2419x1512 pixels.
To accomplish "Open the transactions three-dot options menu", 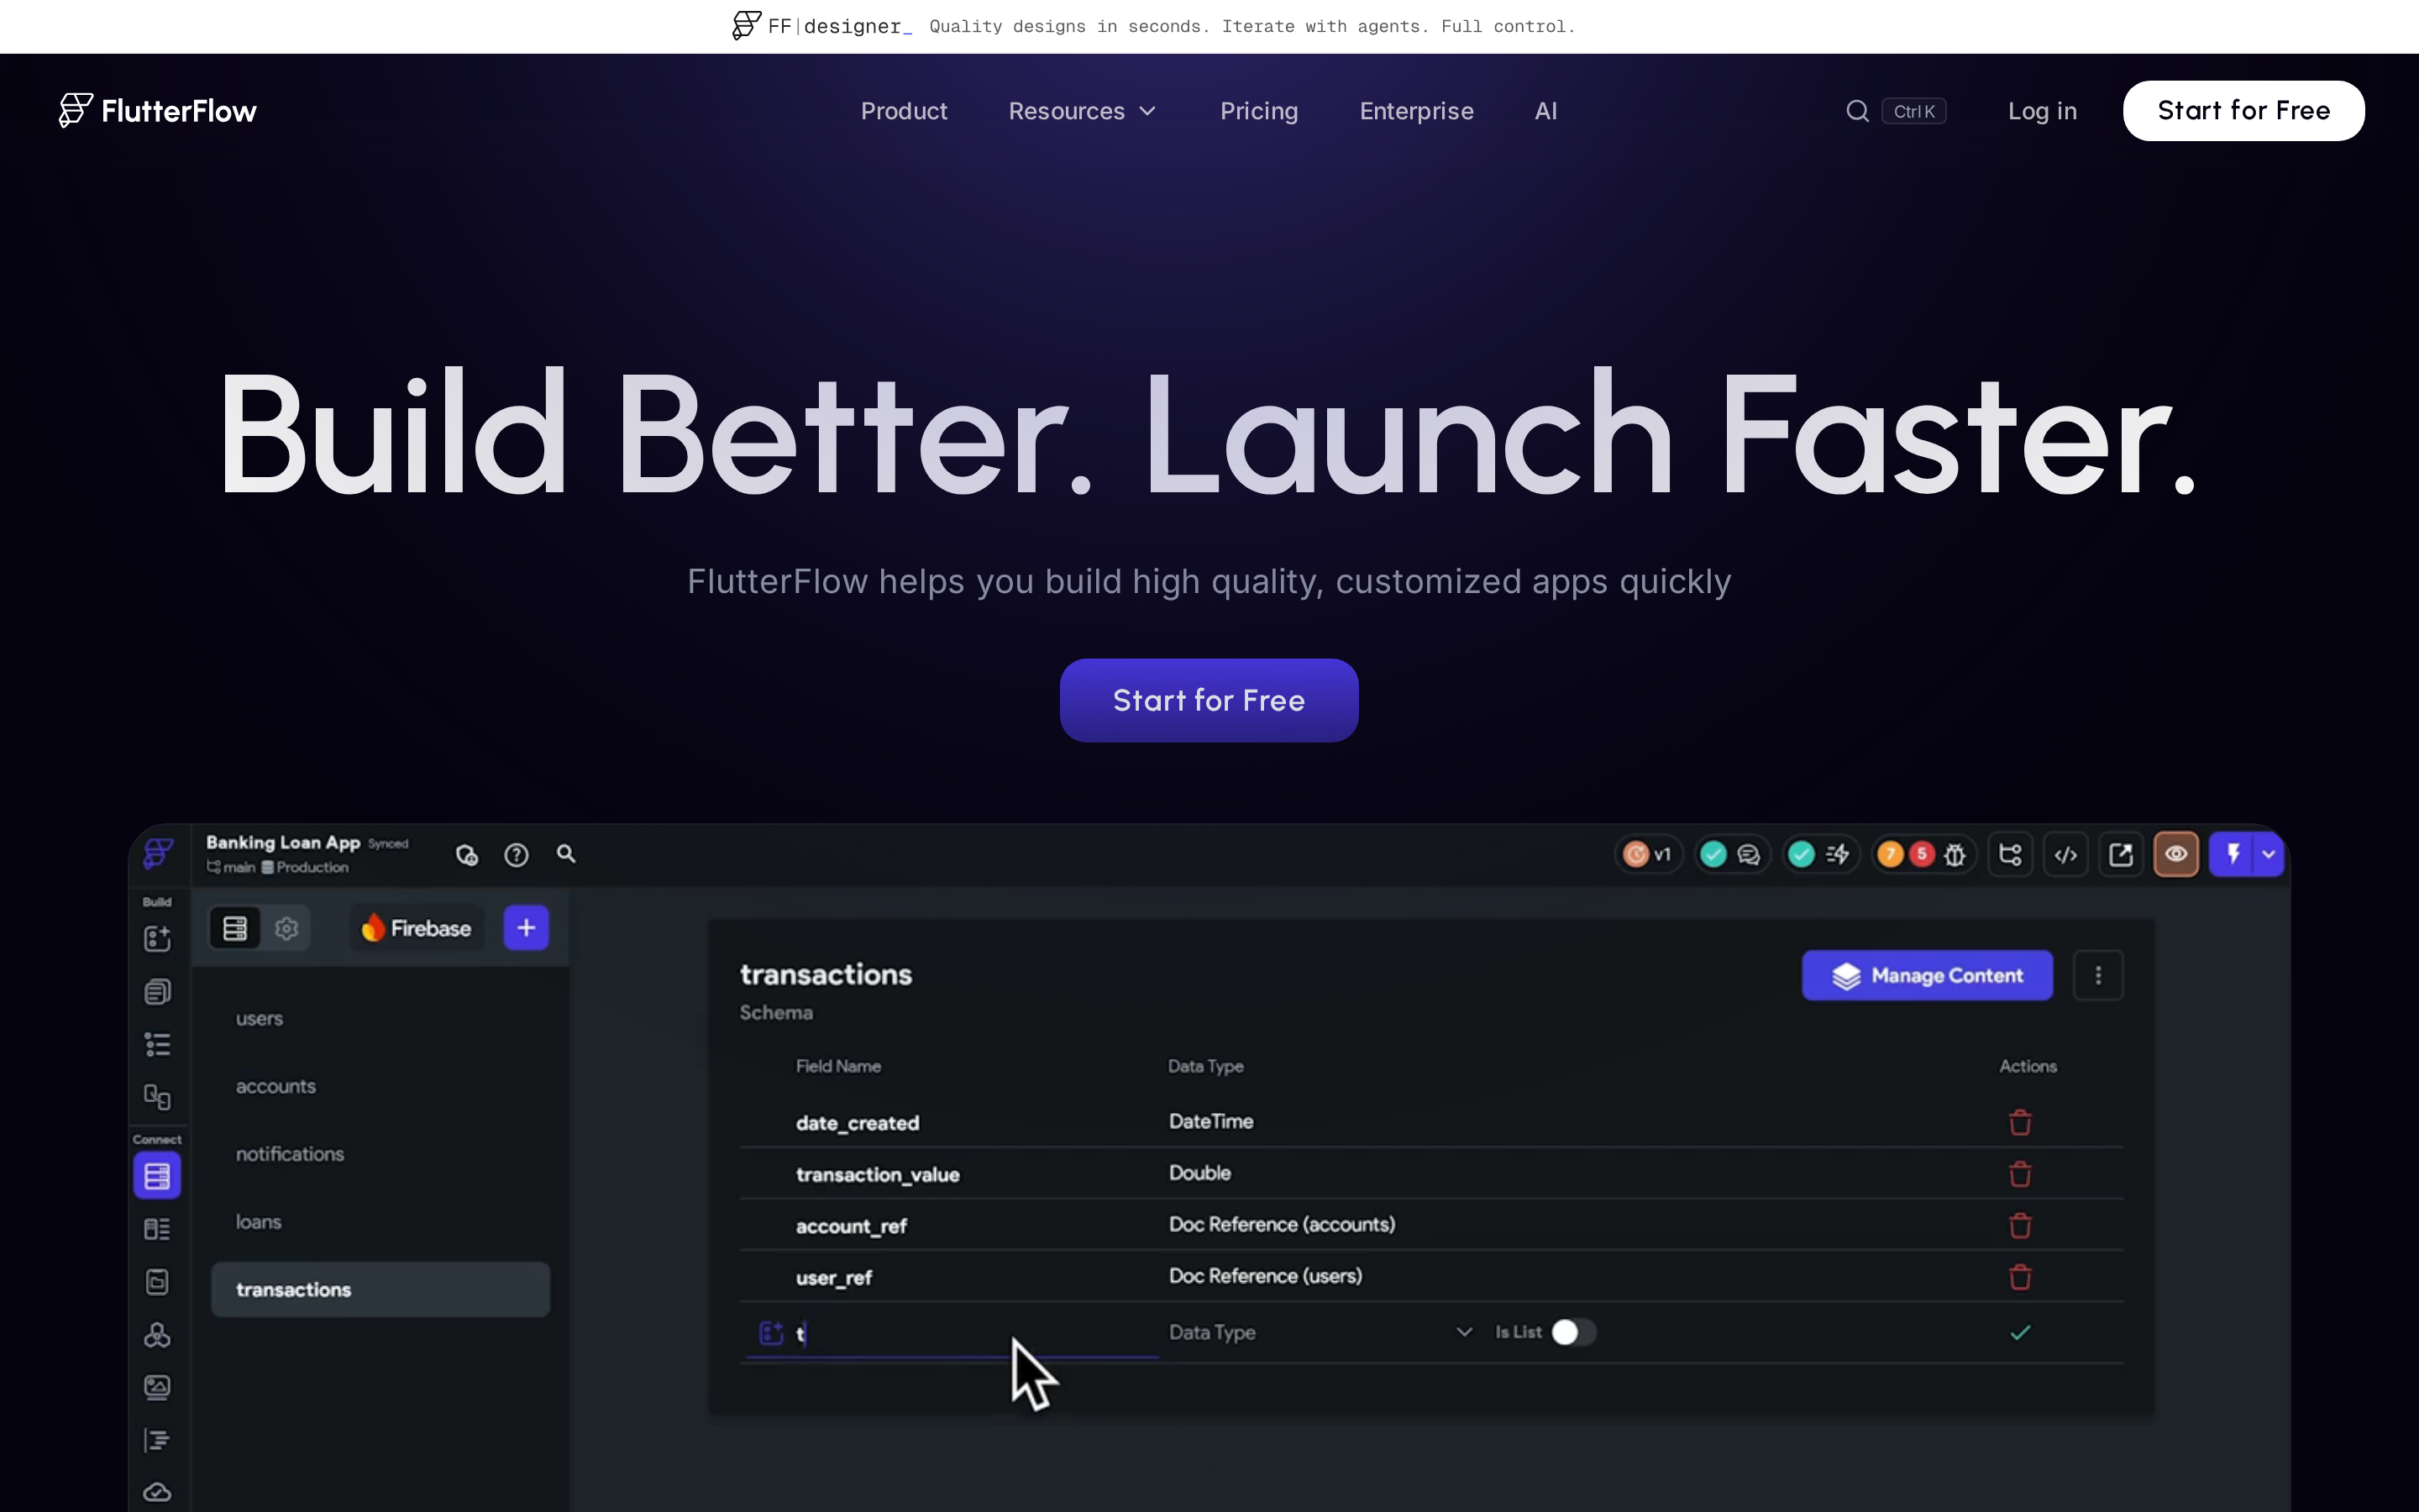I will [x=2098, y=975].
